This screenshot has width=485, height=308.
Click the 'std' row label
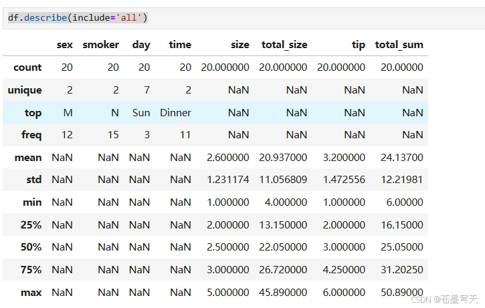[34, 180]
